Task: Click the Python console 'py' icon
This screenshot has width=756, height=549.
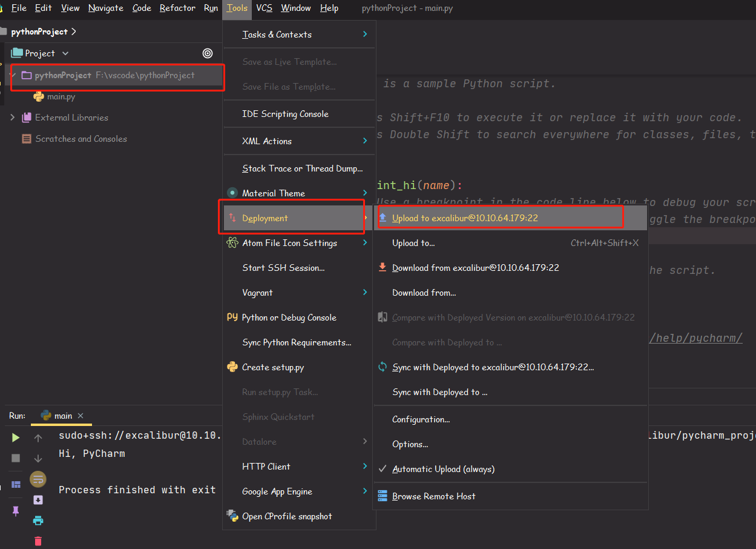Action: (232, 317)
